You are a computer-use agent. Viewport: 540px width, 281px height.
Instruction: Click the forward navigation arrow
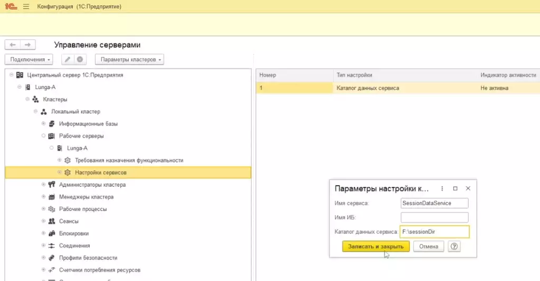(28, 45)
